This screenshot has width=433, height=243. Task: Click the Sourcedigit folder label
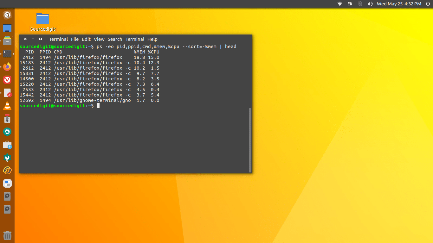coord(43,29)
